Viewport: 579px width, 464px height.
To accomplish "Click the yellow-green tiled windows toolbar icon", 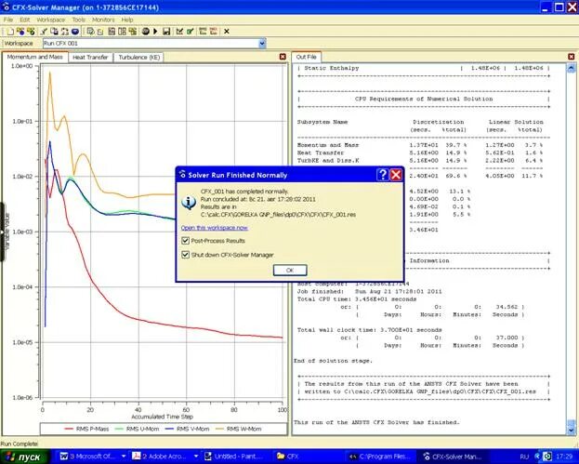I will 133,32.
